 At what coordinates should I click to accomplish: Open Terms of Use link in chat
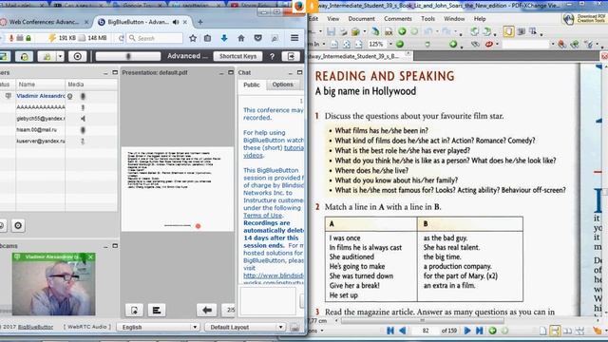click(263, 216)
